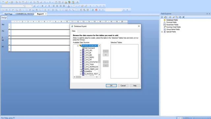The width and height of the screenshot is (211, 119).
Task: Switch to the COMMERCIAL INVOICE tab
Action: 25,14
